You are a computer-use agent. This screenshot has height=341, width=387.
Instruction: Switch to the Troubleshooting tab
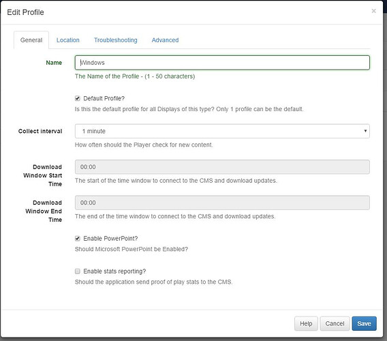[x=116, y=40]
